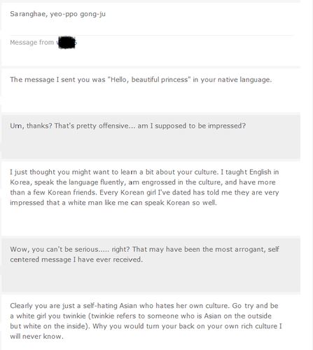313x350 pixels.
Task: Click the empty gray area below the 'Wow' reply
Action: point(151,278)
